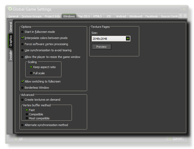Viewport: 194px width, 149px height.
Task: Click the GameMaker logo icon in title bar
Action: click(x=10, y=9)
